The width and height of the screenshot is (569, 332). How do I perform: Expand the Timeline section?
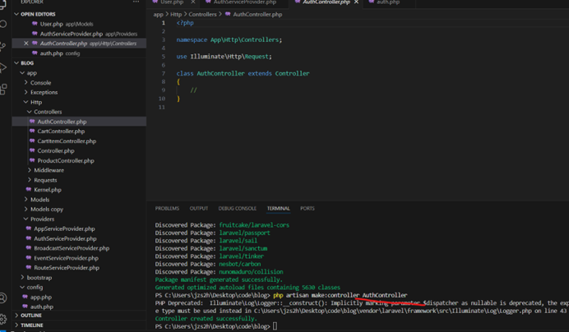pyautogui.click(x=80, y=325)
